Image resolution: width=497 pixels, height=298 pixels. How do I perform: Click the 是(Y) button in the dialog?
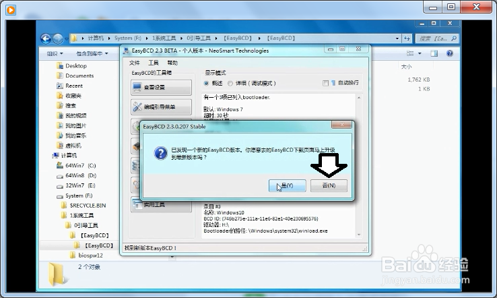(287, 185)
